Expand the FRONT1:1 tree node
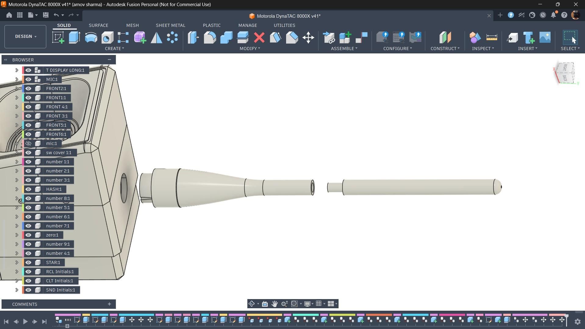 (17, 98)
